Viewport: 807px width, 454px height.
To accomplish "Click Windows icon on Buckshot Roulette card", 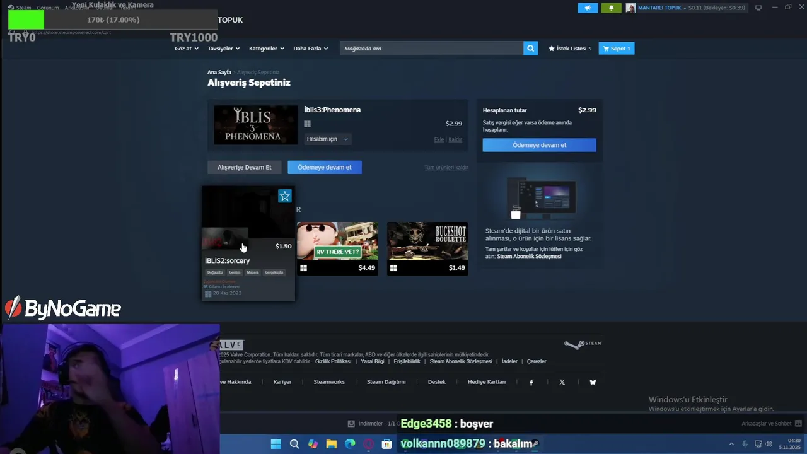I will [393, 268].
